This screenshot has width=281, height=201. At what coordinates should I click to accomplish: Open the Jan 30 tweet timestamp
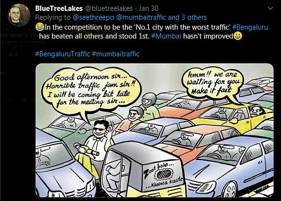coord(149,8)
